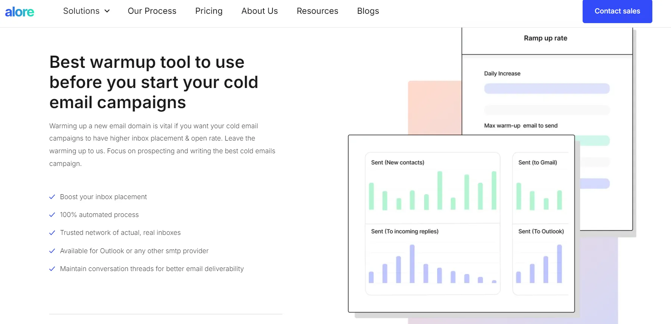Click the checkmark beside 'Maintain conversation threads' item
This screenshot has height=324, width=671.
[x=52, y=268]
